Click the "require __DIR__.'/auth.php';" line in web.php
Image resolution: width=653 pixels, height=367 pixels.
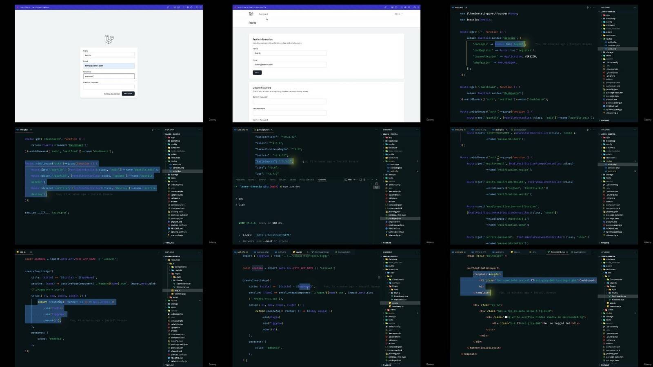coord(47,213)
